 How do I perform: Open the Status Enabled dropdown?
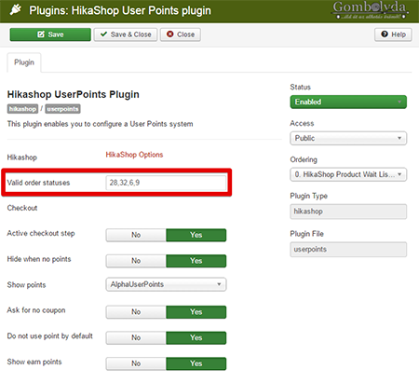[348, 102]
